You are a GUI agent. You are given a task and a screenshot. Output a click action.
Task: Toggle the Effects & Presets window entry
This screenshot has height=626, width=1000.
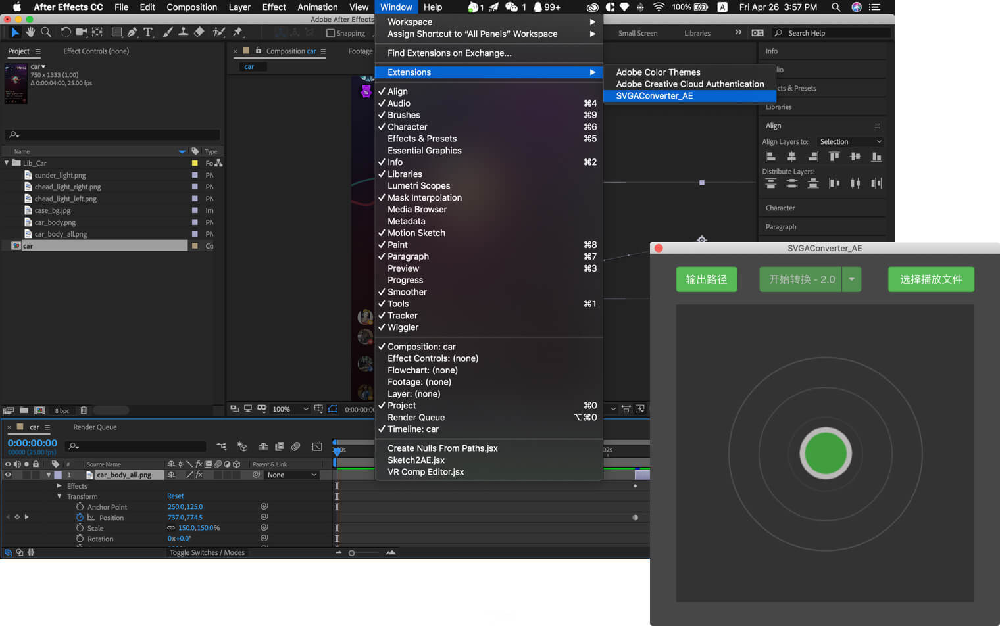click(x=489, y=139)
